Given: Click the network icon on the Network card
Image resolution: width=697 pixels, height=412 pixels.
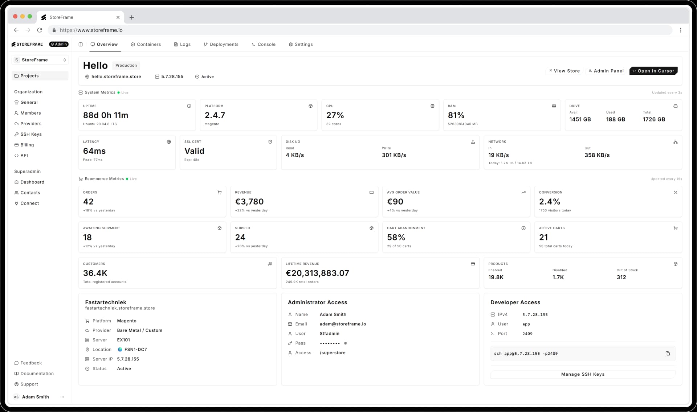Looking at the screenshot, I should [x=675, y=142].
